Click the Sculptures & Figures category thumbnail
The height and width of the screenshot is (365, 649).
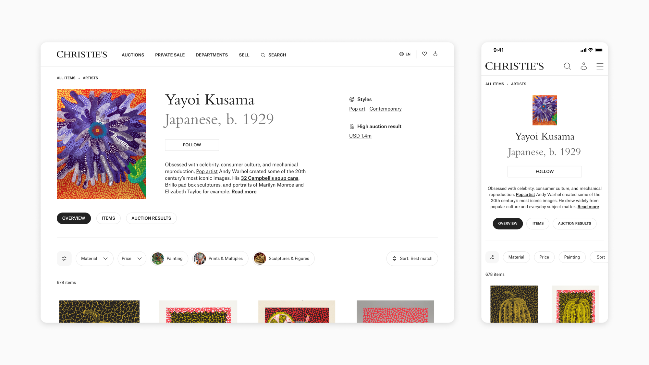(x=260, y=259)
